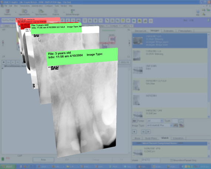This screenshot has width=211, height=169.
Task: Open the Administration menu
Action: click(37, 6)
